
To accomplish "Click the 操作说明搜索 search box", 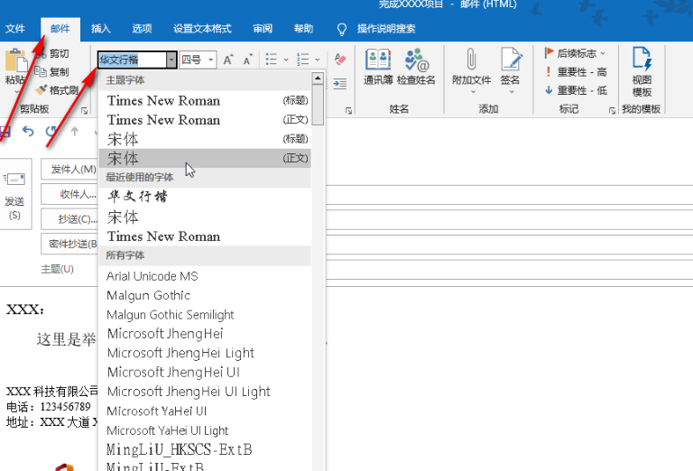I will (x=386, y=29).
